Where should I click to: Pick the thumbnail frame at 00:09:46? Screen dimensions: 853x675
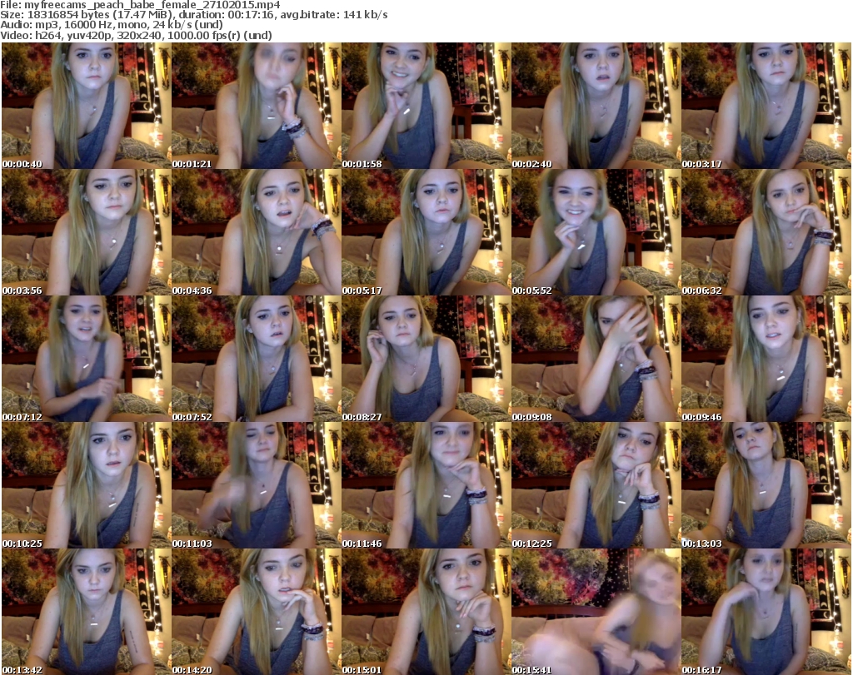coord(766,360)
